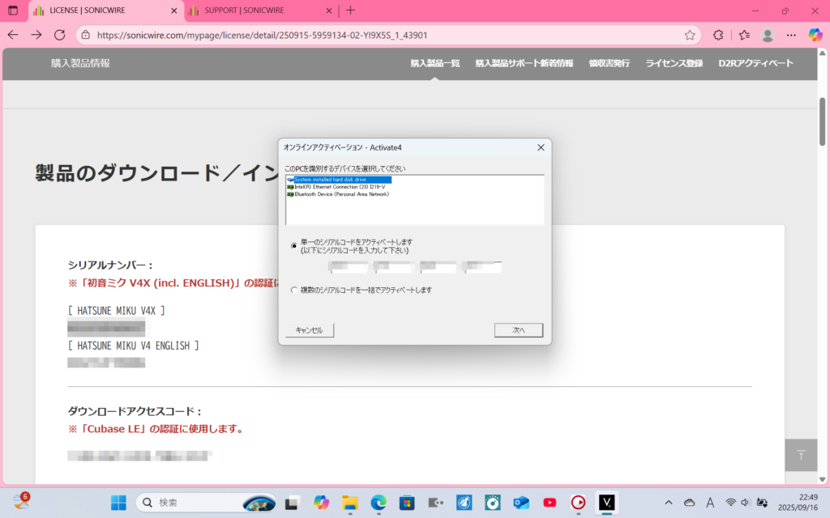Select Intel(R) Ethernet Connection device
Screen dimensions: 830x518
click(339, 187)
